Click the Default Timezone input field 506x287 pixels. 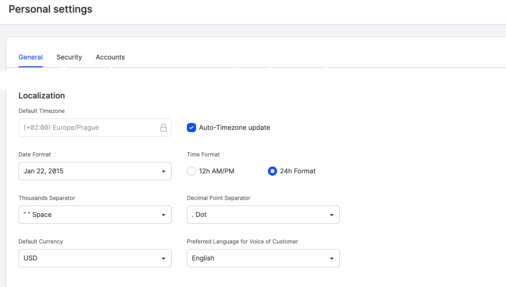(x=89, y=128)
